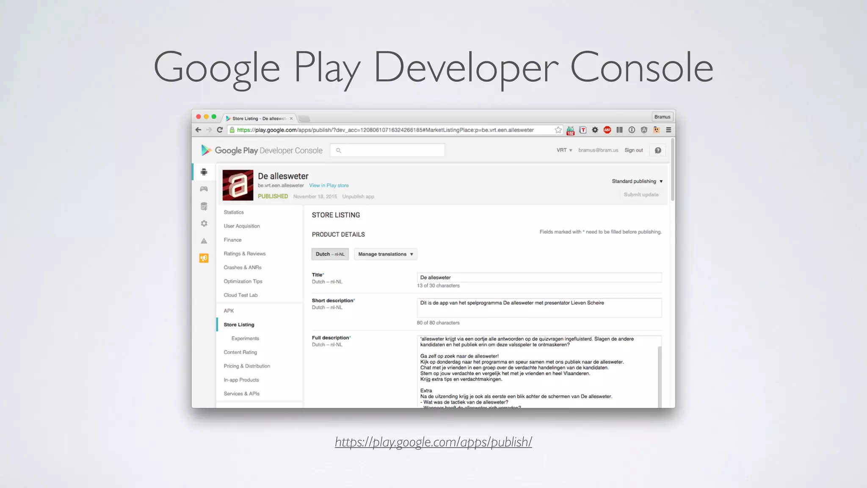The image size is (867, 488).
Task: Click the Google Play logo
Action: point(206,150)
